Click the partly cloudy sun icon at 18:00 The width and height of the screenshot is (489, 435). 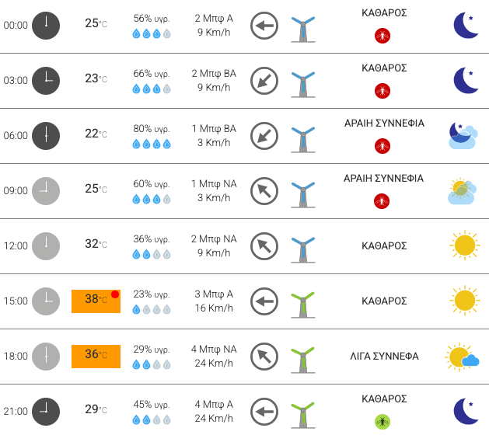[462, 357]
